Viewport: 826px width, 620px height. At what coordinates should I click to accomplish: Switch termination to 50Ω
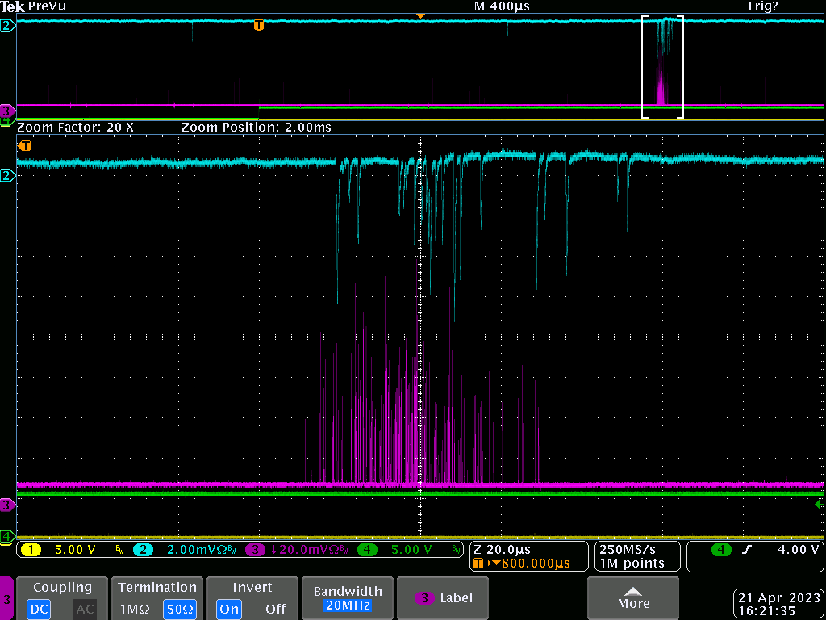(x=179, y=609)
